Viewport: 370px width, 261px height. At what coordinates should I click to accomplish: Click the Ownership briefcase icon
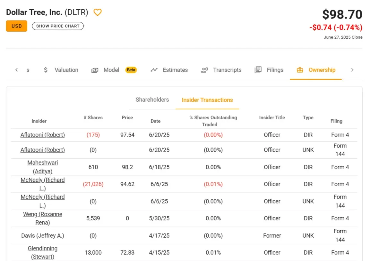(300, 70)
